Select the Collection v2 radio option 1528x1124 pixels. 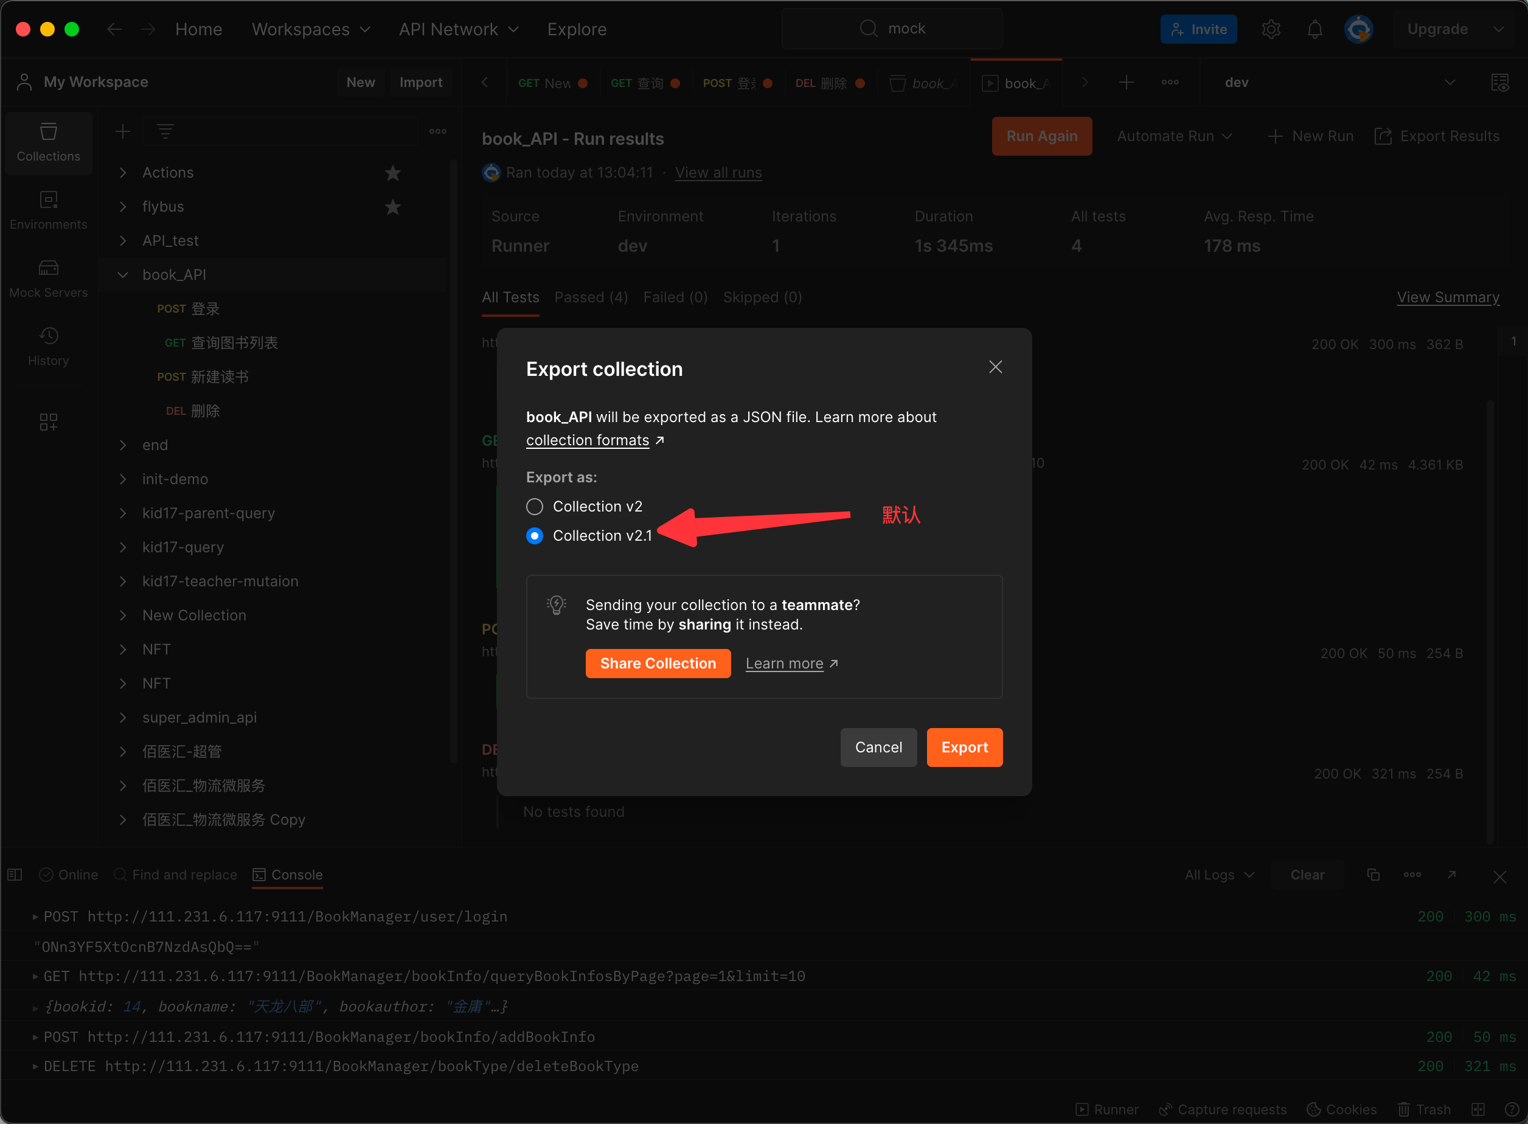pos(535,507)
